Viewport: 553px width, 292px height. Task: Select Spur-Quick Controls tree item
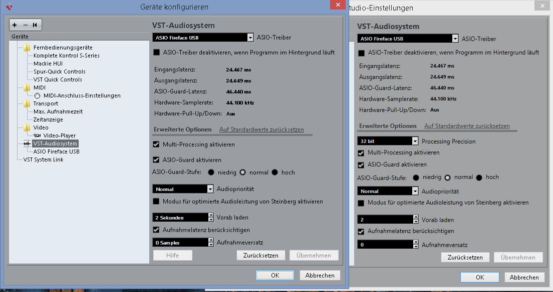tap(59, 71)
